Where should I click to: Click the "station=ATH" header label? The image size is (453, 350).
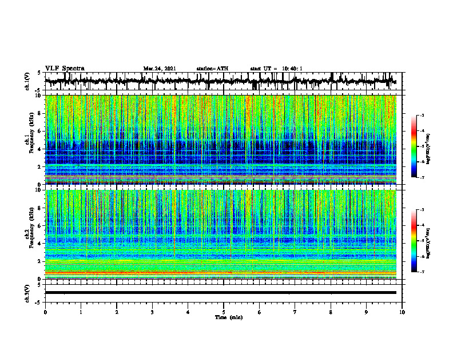[x=212, y=69]
